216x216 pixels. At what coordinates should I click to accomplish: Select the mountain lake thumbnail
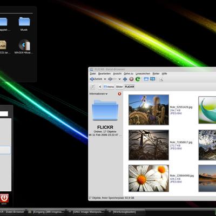pyautogui.click(x=207, y=178)
